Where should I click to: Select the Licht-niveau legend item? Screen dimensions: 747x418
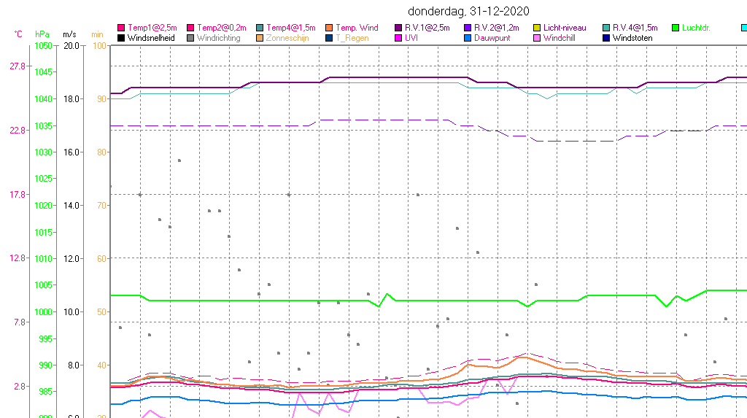[565, 28]
